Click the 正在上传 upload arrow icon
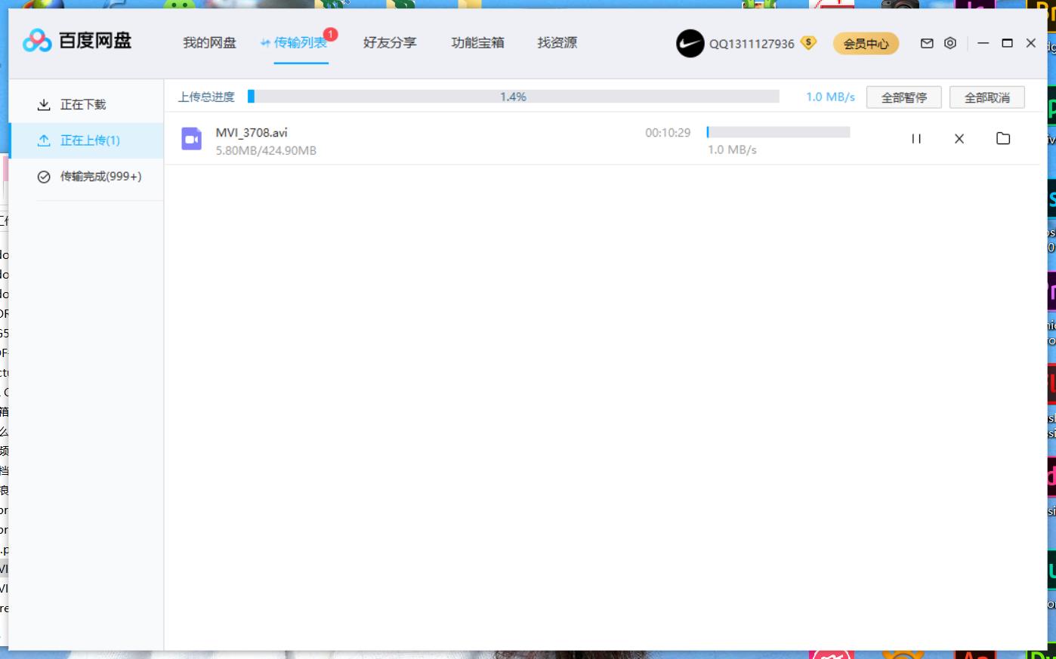Screen dimensions: 1056x659 pyautogui.click(x=45, y=140)
